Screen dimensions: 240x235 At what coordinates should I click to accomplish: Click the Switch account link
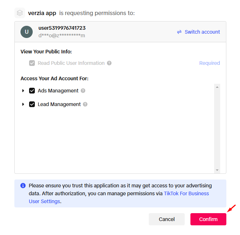202,32
